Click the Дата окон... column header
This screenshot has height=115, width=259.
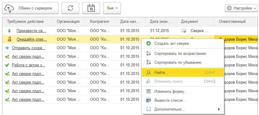[x=161, y=21]
